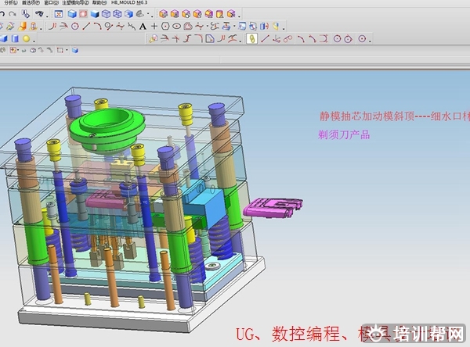Screen dimensions: 470x347
Task: Open the 窗口 (Window) menu
Action: (52, 3)
